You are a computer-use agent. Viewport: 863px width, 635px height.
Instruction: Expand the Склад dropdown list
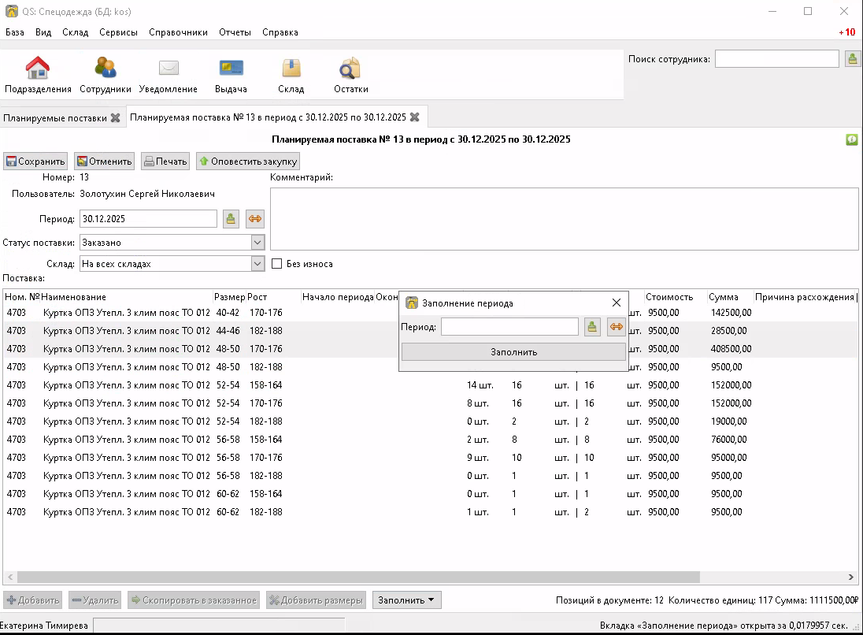tap(257, 264)
